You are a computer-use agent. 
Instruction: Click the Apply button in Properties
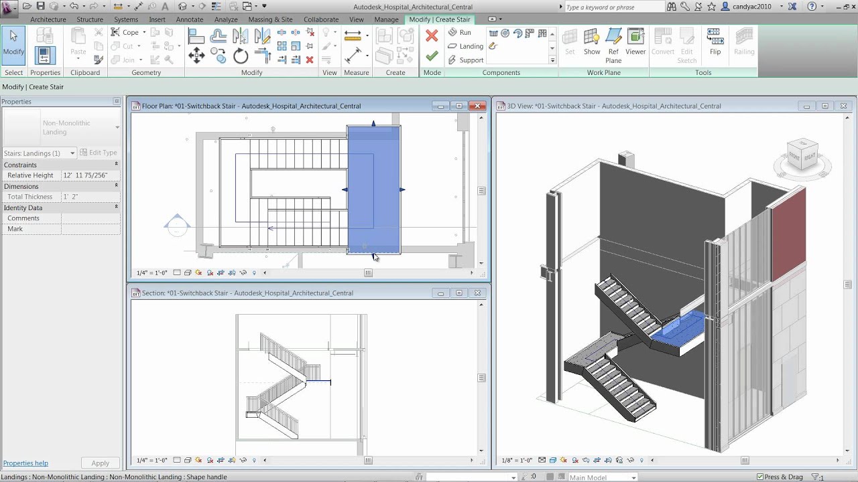tap(100, 463)
